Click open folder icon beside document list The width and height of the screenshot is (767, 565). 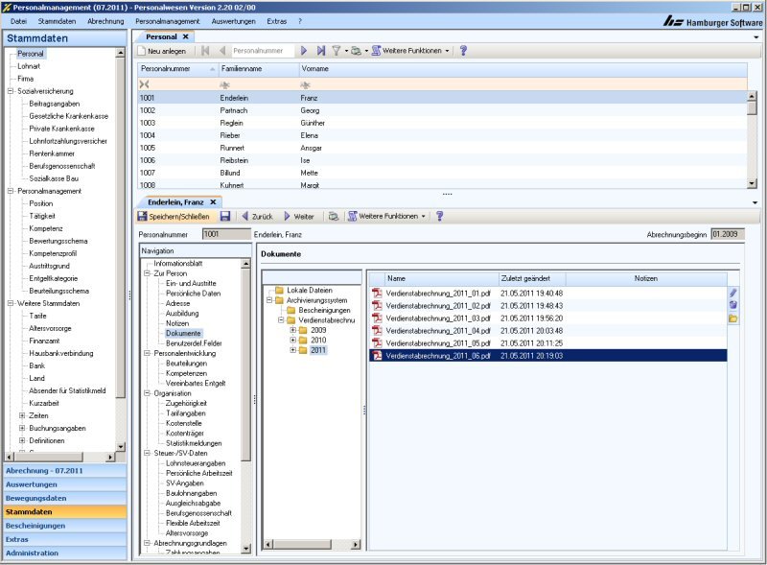tap(733, 318)
